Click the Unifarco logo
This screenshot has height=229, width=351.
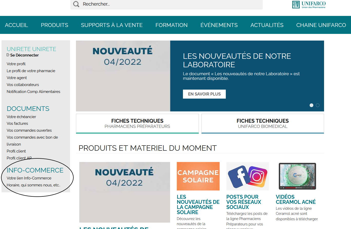(309, 5)
